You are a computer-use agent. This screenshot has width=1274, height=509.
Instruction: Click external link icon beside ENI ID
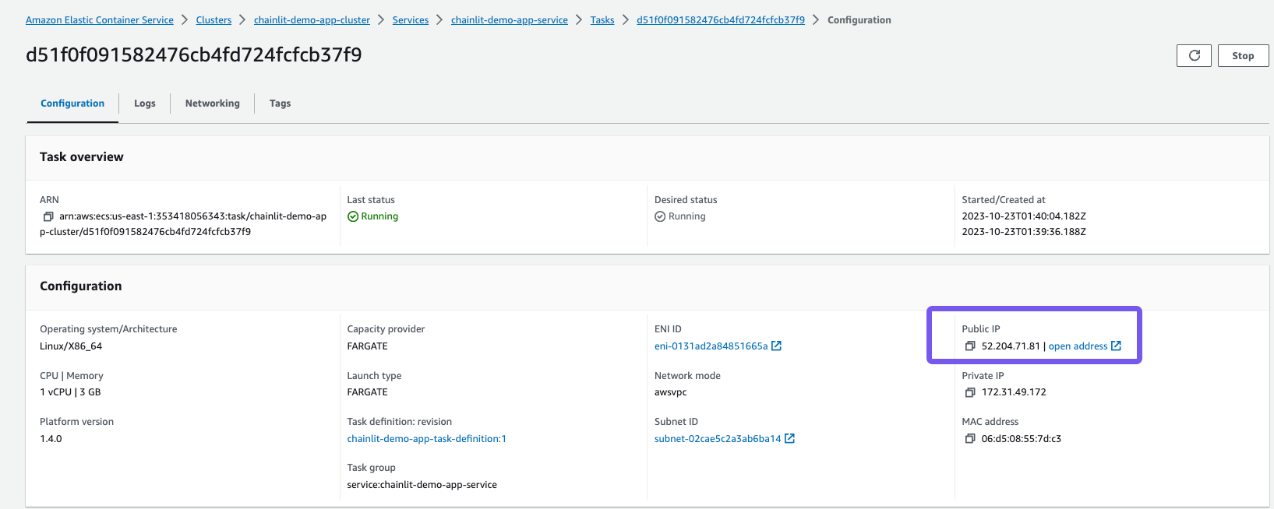[776, 346]
